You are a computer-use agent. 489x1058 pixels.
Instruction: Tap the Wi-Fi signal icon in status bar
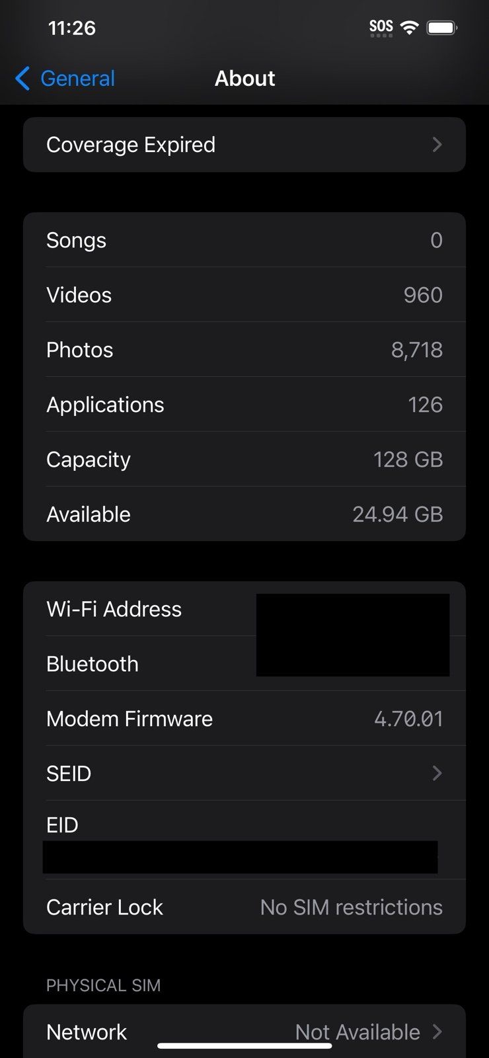pyautogui.click(x=410, y=28)
